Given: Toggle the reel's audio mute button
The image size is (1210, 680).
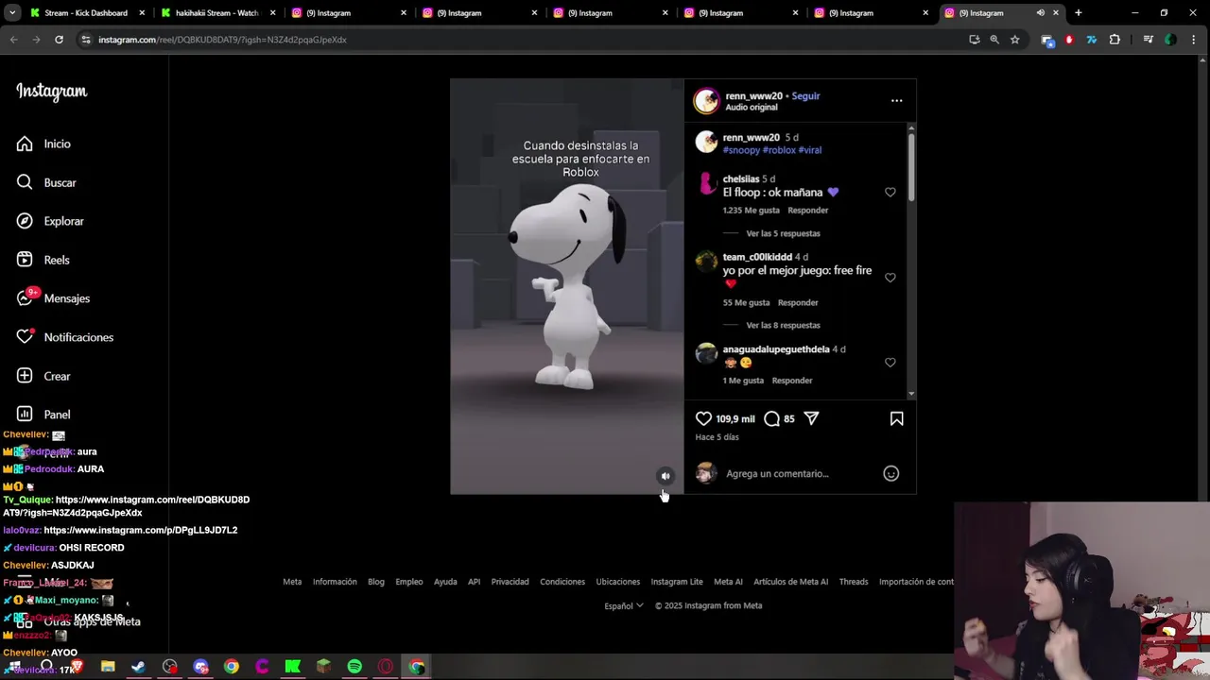Looking at the screenshot, I should point(665,476).
